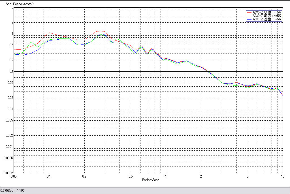Screen dimensions: 290x194
Task: Click the 0.5 tick on the period axis
Action: coord(131,176)
